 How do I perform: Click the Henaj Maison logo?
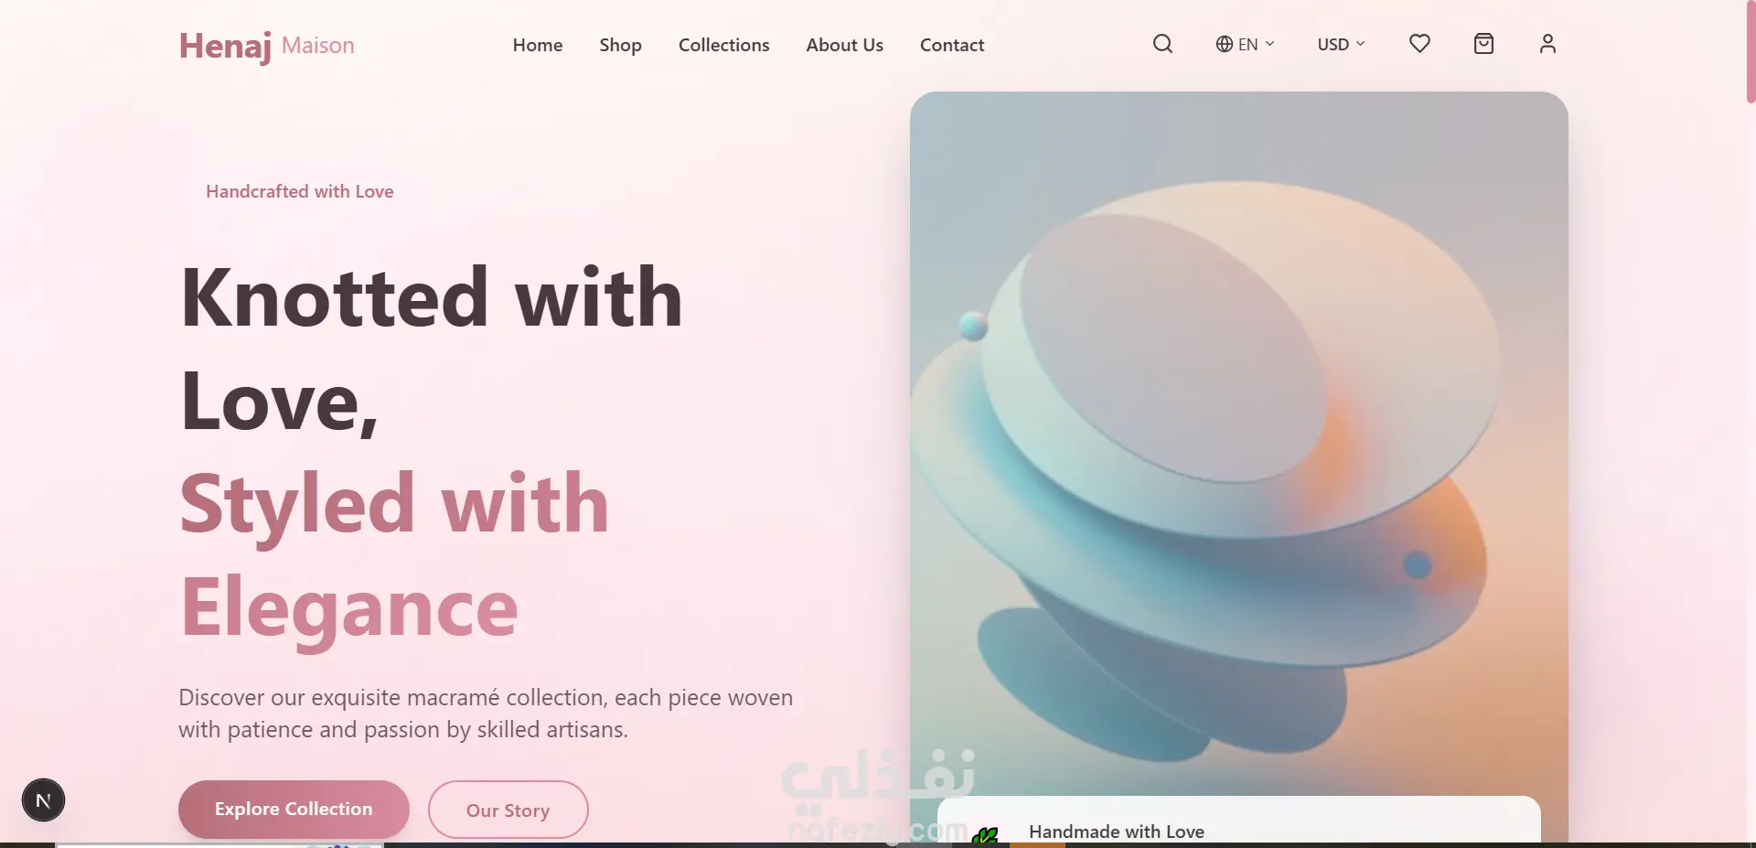tap(266, 45)
